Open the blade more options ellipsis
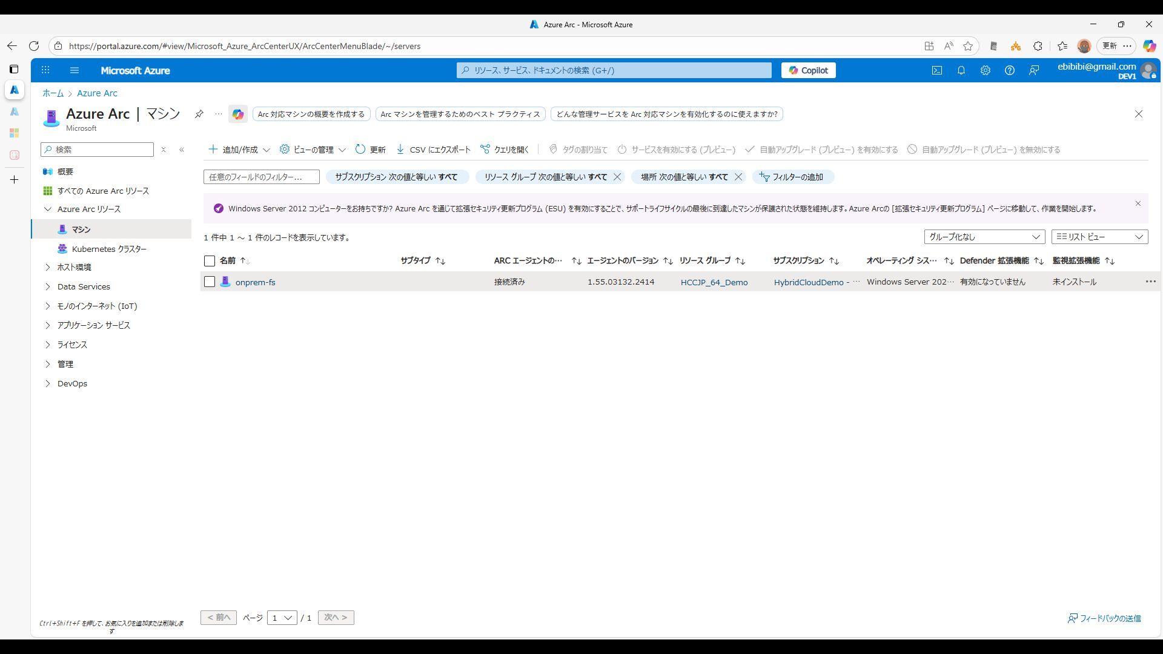This screenshot has height=654, width=1163. tap(219, 114)
